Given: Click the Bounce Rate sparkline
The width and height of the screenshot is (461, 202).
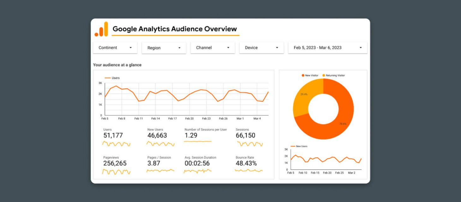Looking at the screenshot, I should pyautogui.click(x=248, y=171).
